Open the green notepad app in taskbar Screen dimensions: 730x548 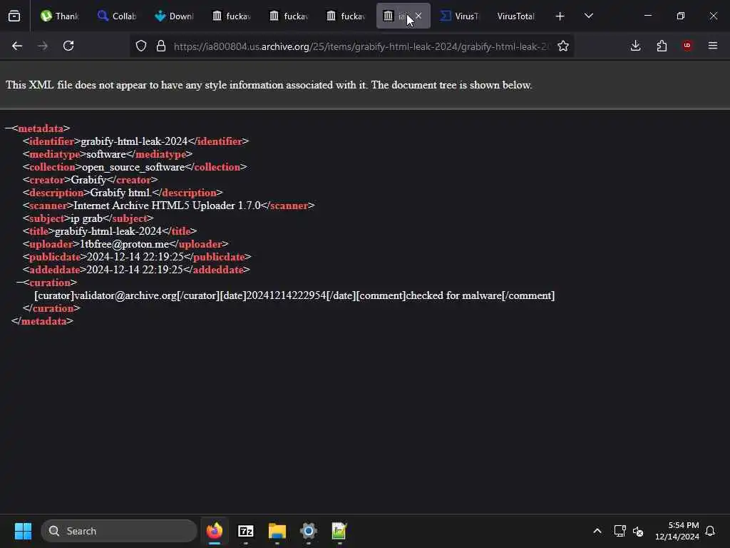pyautogui.click(x=339, y=531)
